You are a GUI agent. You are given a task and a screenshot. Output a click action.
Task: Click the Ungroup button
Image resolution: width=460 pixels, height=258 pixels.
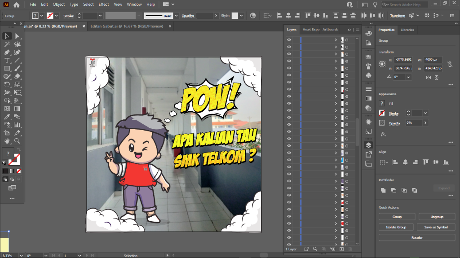(x=437, y=217)
